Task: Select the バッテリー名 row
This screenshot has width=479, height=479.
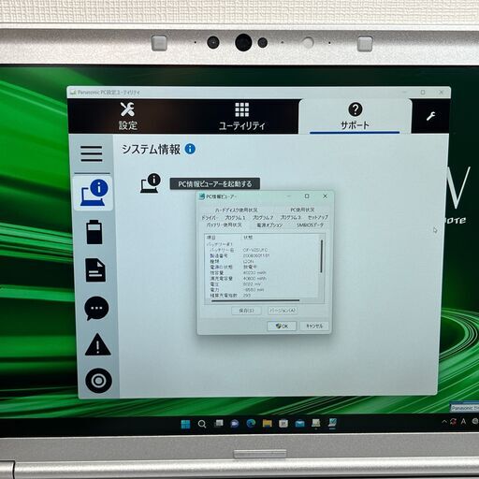Action: [262, 250]
